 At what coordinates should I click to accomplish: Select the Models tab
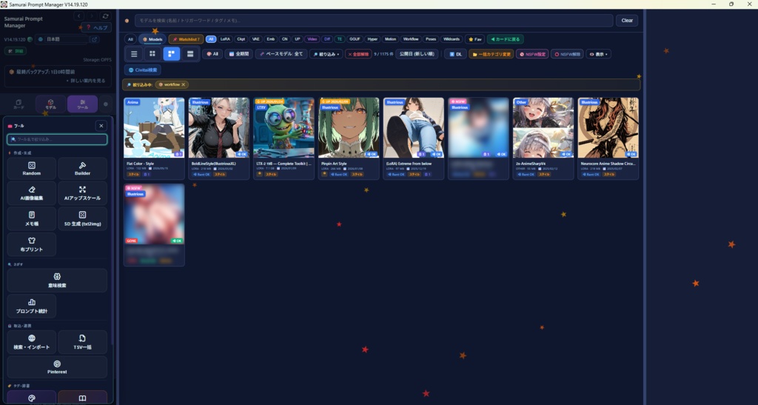pyautogui.click(x=152, y=39)
